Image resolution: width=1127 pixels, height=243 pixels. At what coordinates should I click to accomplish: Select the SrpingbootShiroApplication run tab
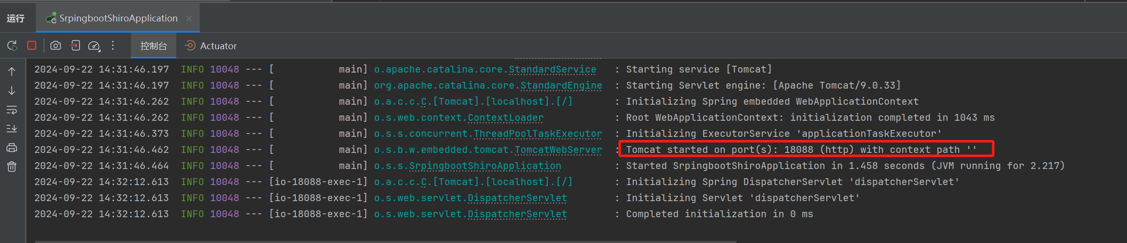pyautogui.click(x=118, y=19)
